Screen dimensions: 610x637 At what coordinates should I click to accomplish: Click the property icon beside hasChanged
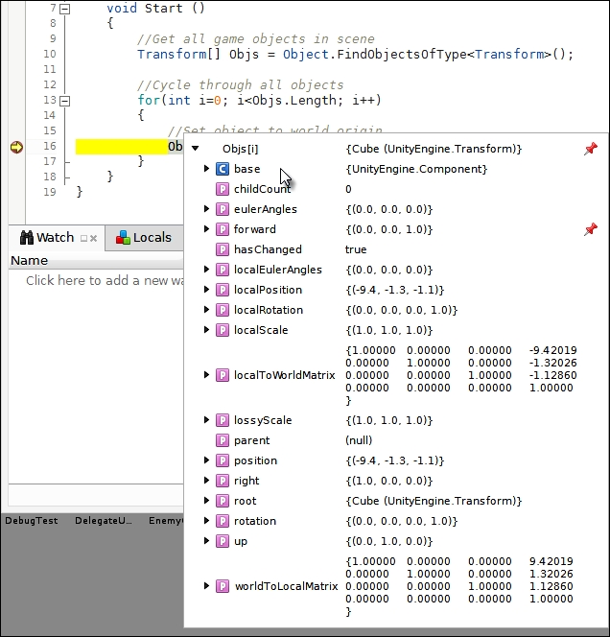point(223,249)
